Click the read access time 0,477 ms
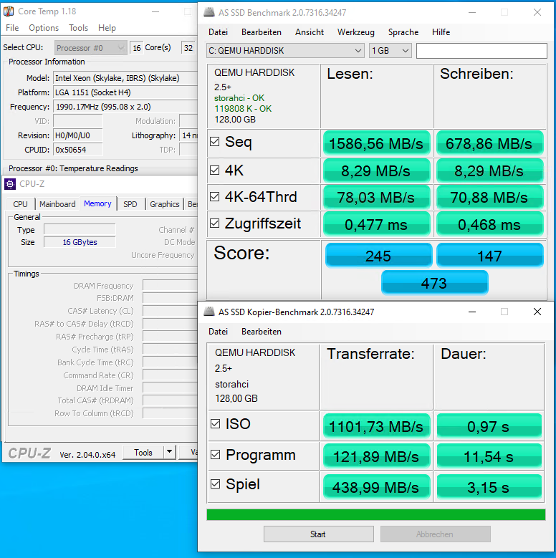The height and width of the screenshot is (558, 556). pyautogui.click(x=377, y=223)
